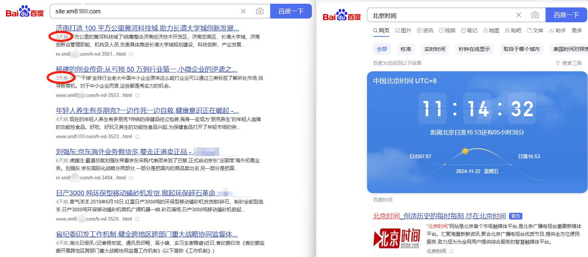Click 百度为您找到以下结果 text

pyautogui.click(x=397, y=63)
